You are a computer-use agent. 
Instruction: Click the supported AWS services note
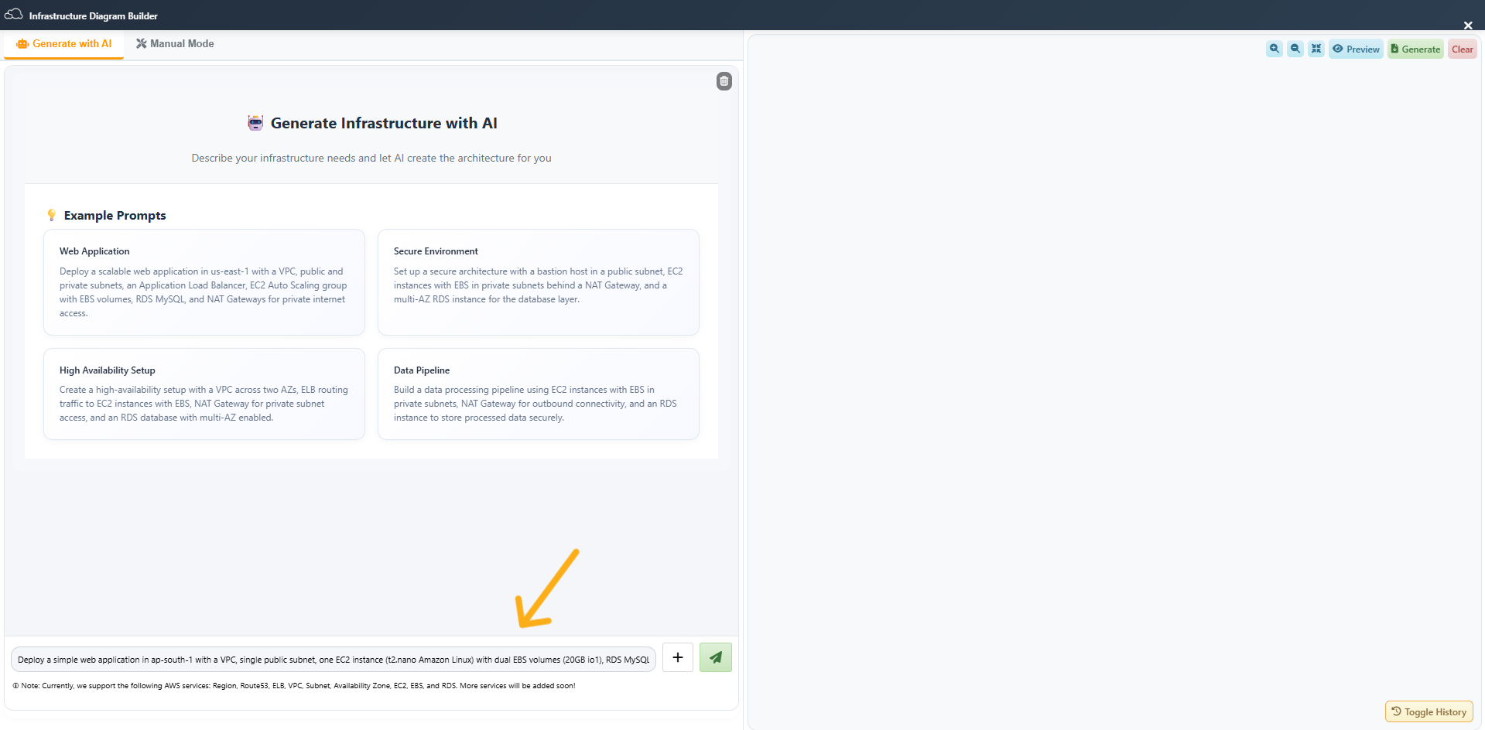294,686
